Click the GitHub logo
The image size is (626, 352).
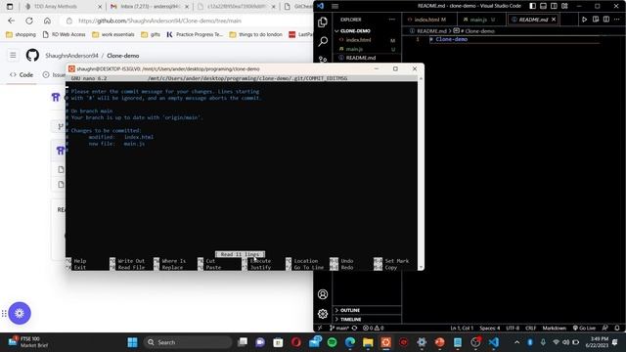coord(32,55)
